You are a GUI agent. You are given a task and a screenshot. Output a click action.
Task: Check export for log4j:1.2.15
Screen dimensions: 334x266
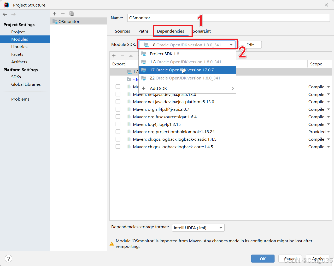(118, 124)
